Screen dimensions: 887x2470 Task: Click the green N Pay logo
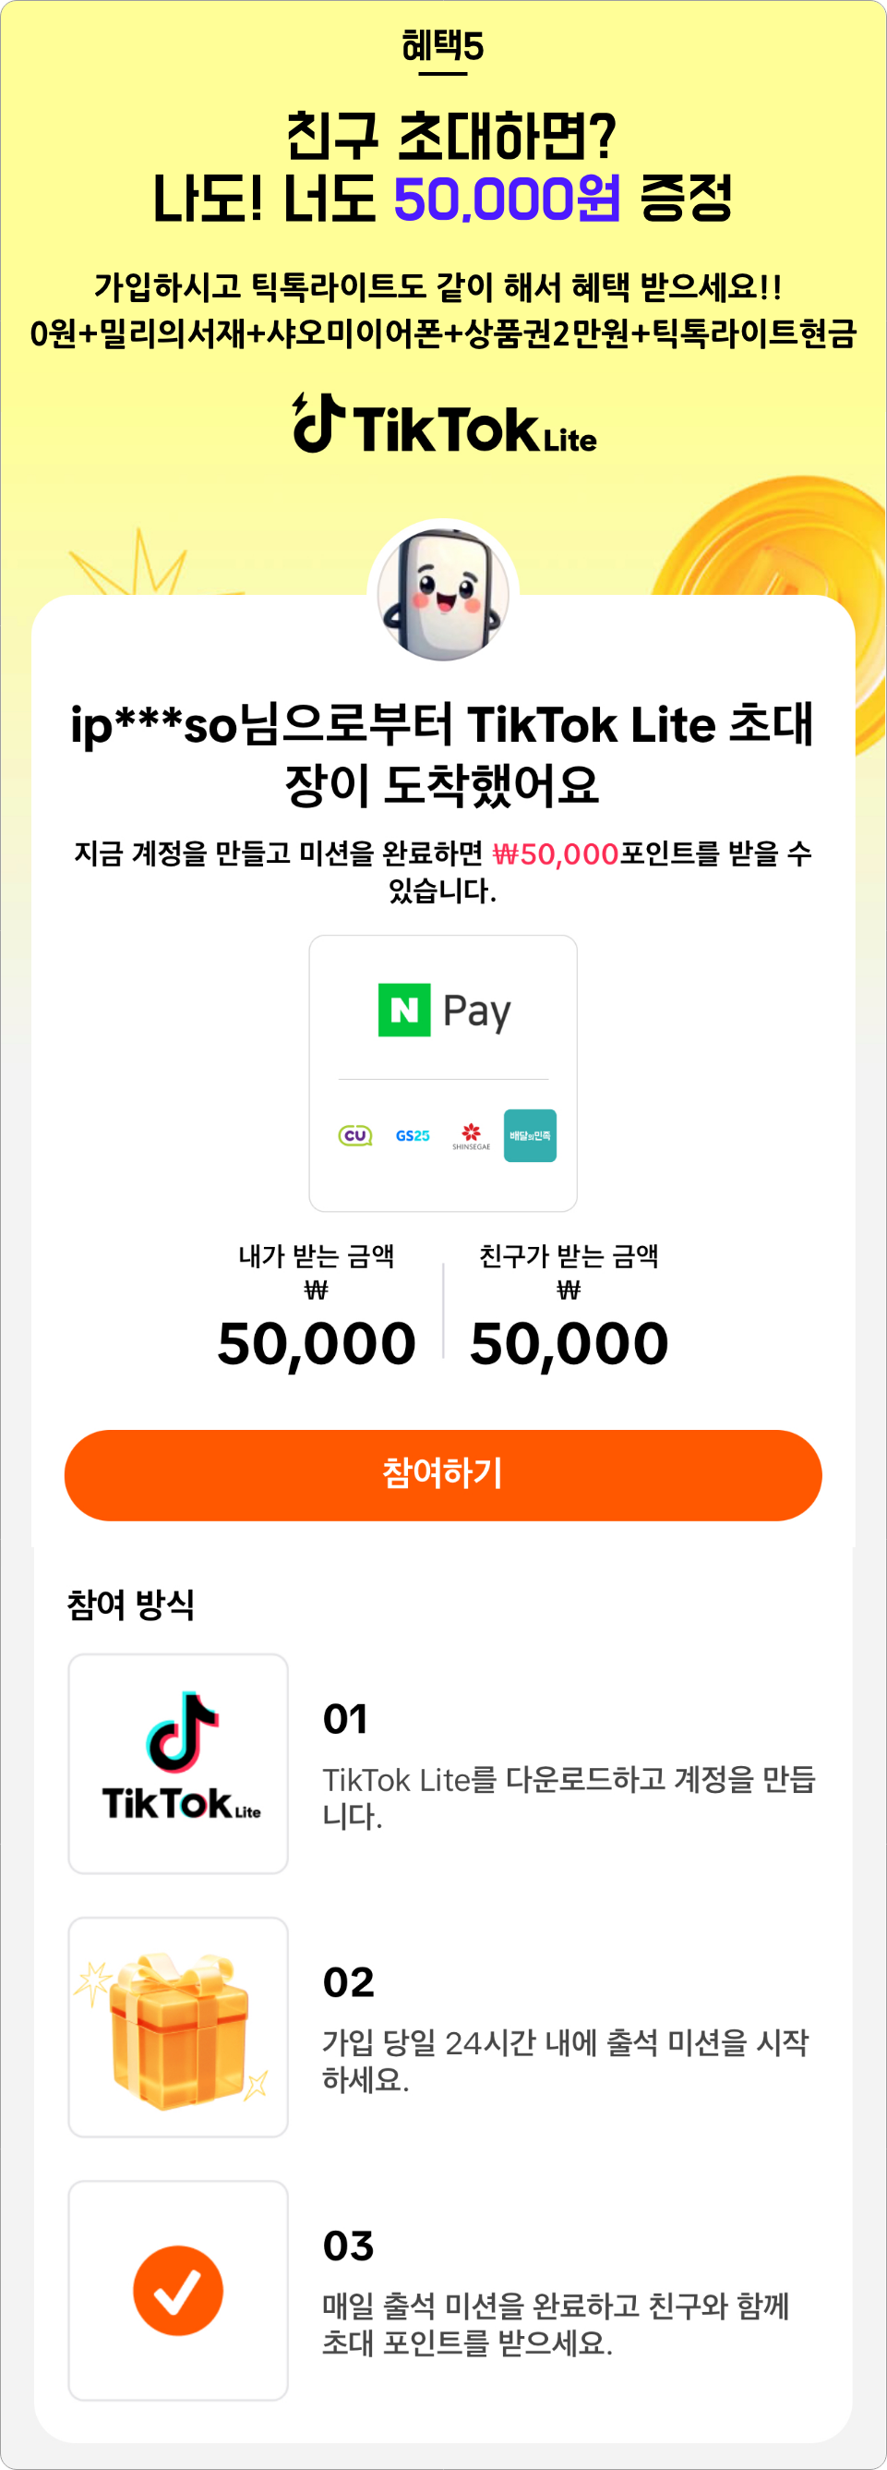(443, 1010)
